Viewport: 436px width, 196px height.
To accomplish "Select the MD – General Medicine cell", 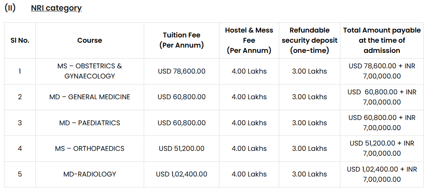I will tap(90, 97).
